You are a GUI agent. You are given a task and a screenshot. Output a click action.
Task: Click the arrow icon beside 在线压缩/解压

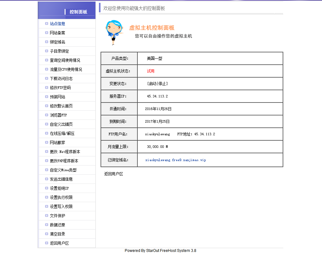coord(47,133)
